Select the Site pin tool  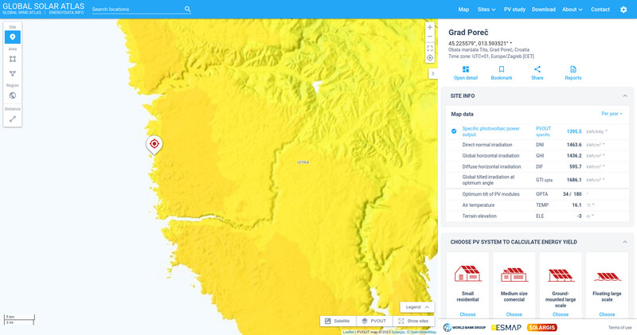13,37
